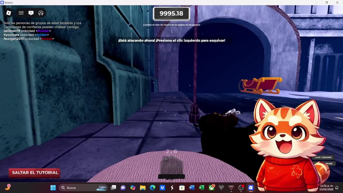Click the 2.6 cooldown number above Esquivar
The image size is (343, 193).
pos(171,151)
